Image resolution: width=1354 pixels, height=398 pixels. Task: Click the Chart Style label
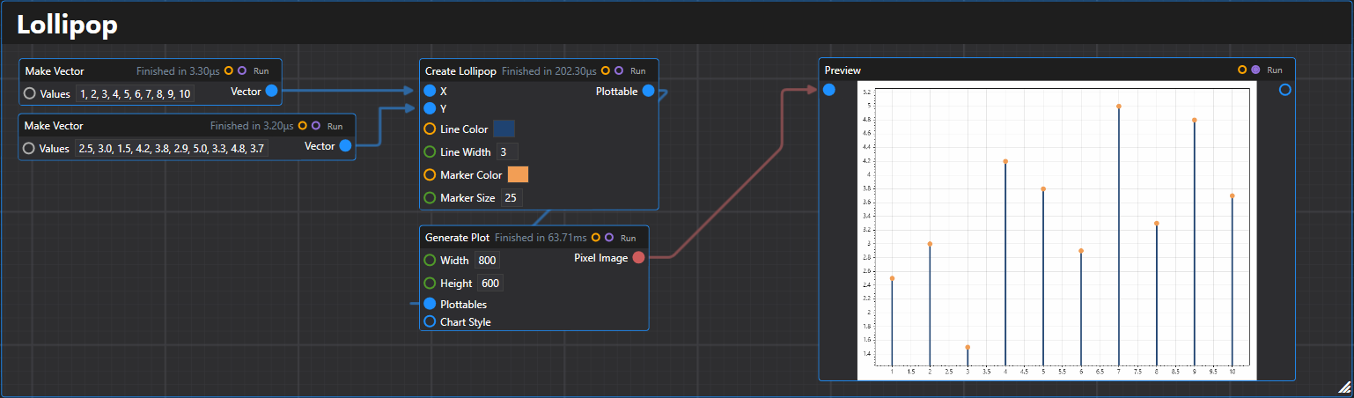coord(466,322)
